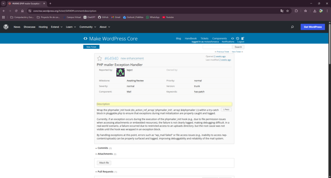Open the new enhancement type link
This screenshot has height=178, width=331.
(132, 58)
